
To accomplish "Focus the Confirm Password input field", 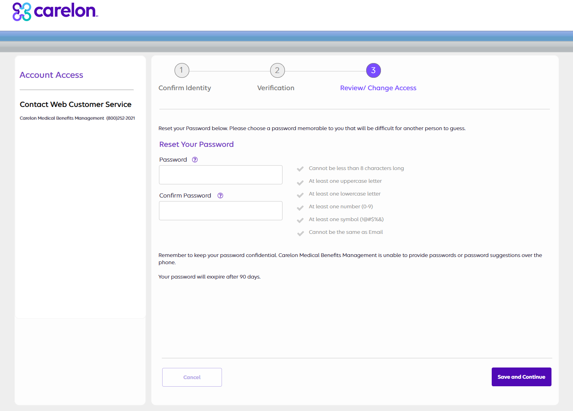I will tap(221, 211).
